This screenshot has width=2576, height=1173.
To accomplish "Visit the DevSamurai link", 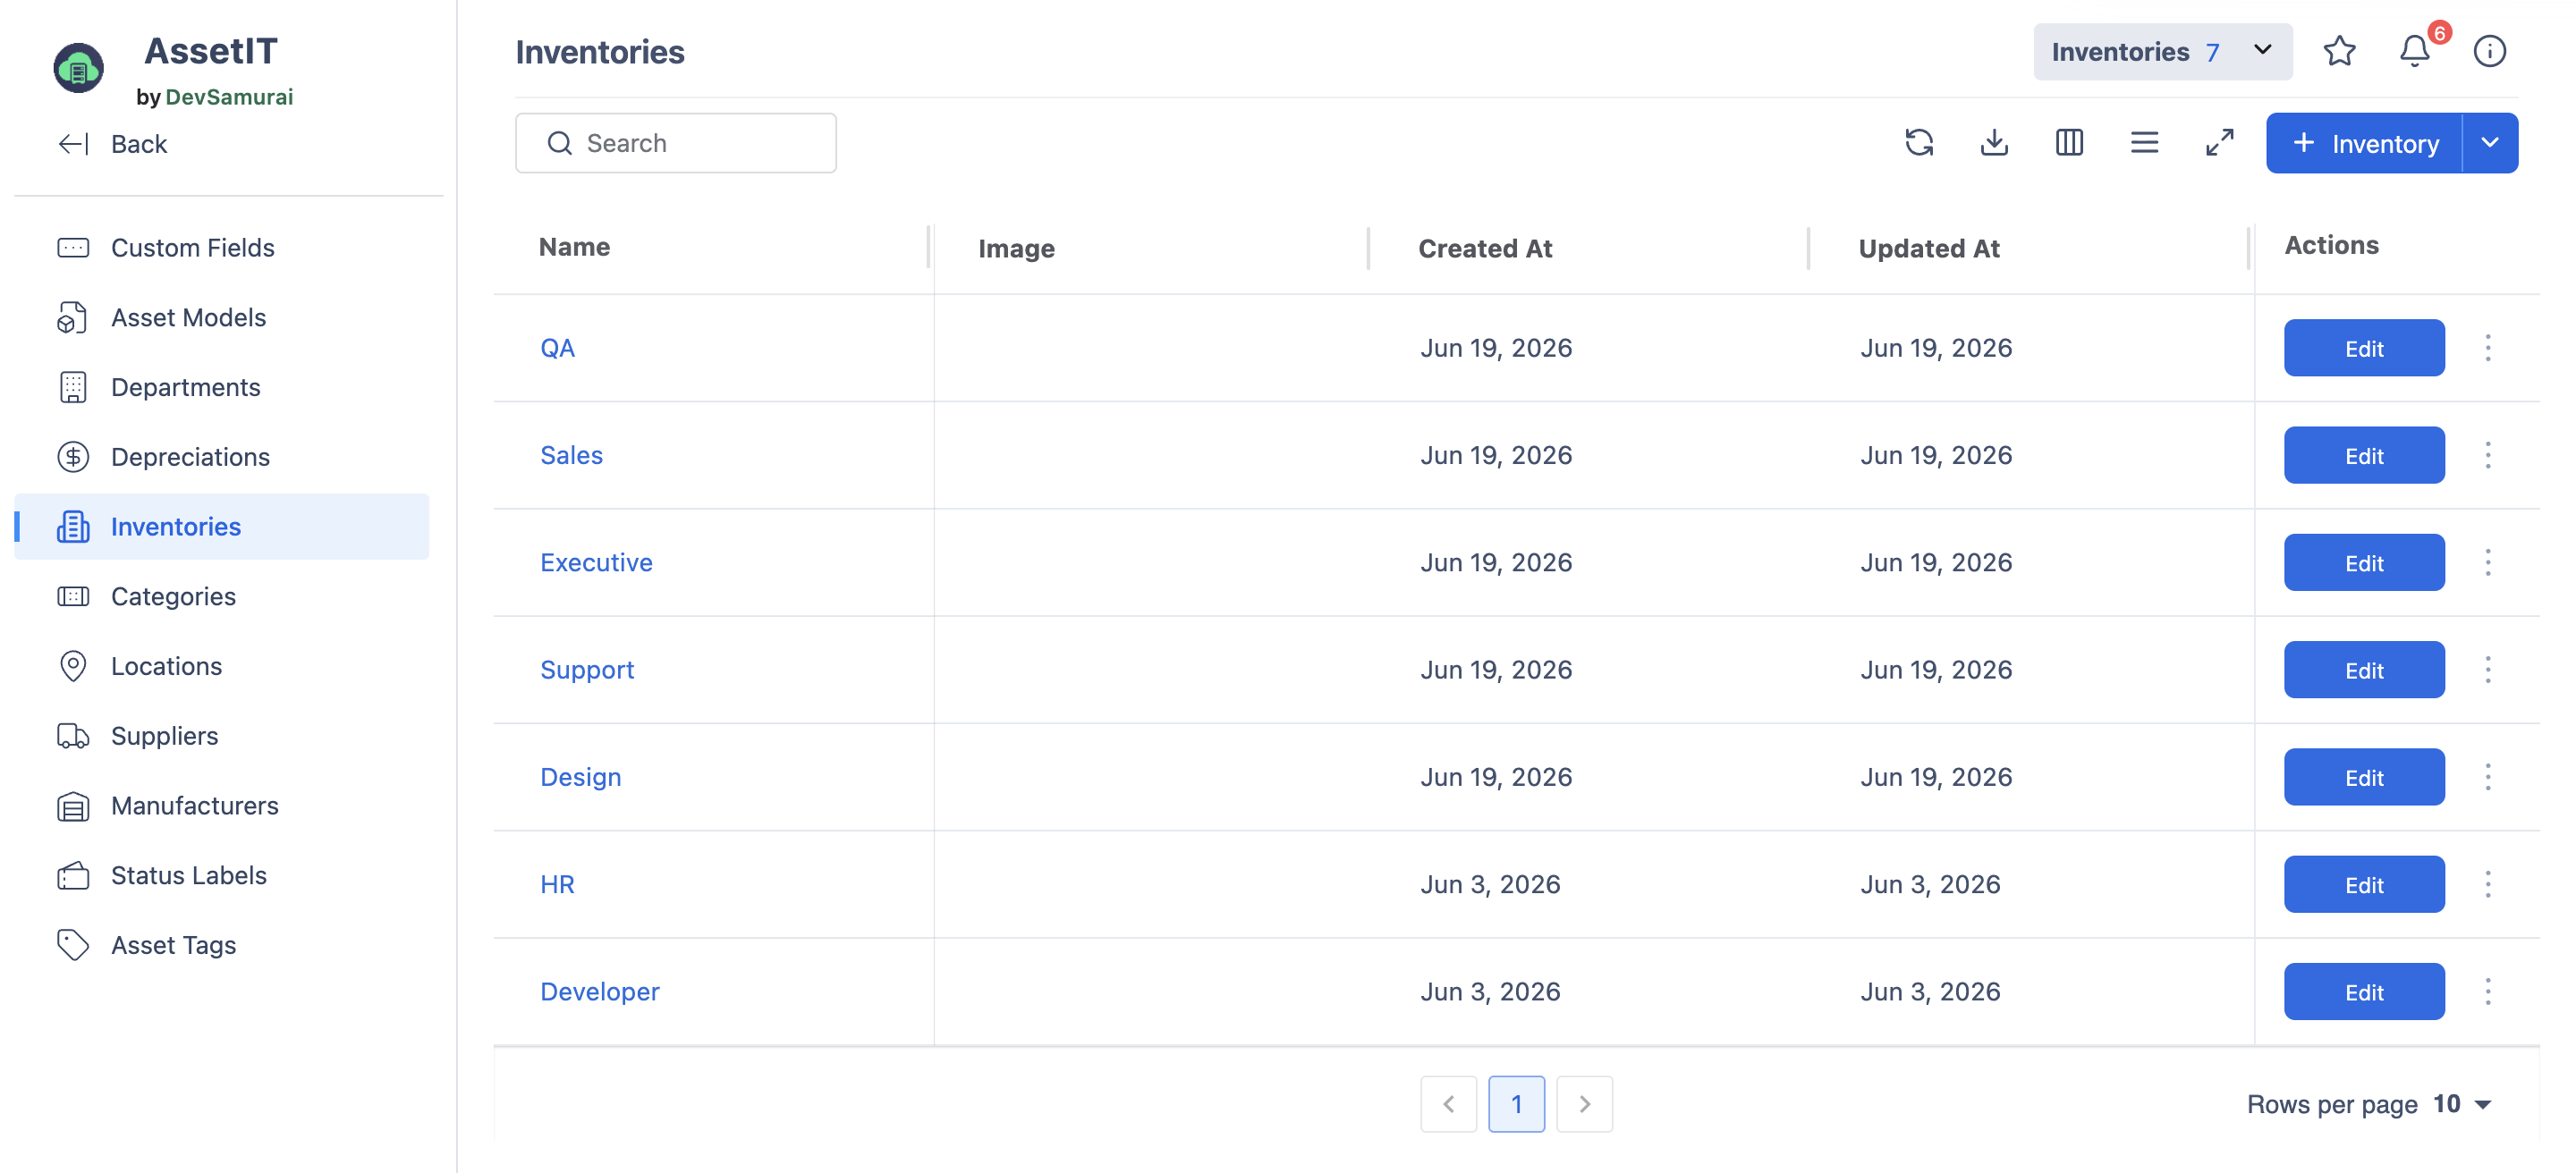I will coord(229,97).
